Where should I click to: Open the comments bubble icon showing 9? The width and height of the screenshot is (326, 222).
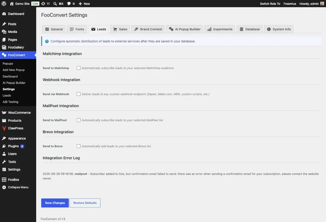(x=69, y=4)
